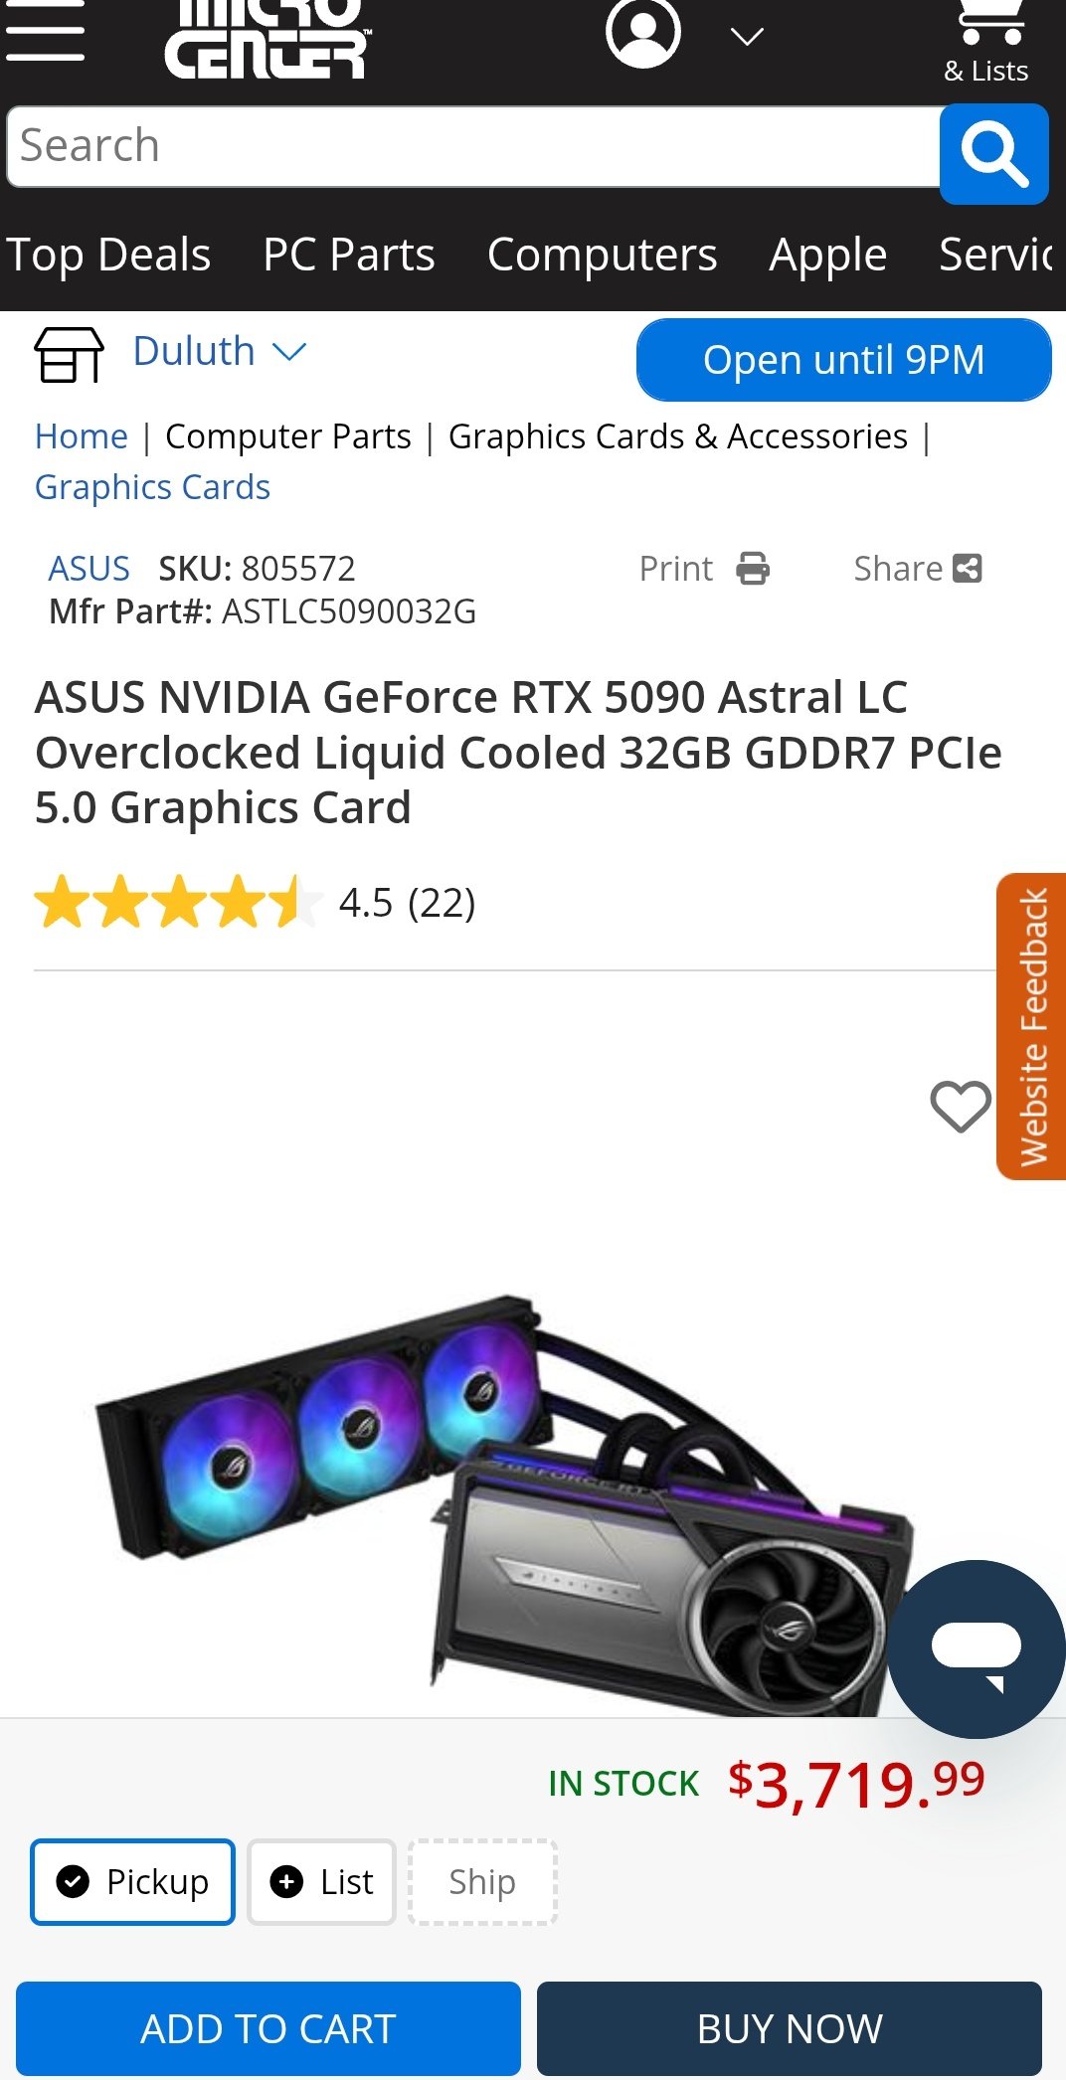Click the Share icon

(968, 569)
